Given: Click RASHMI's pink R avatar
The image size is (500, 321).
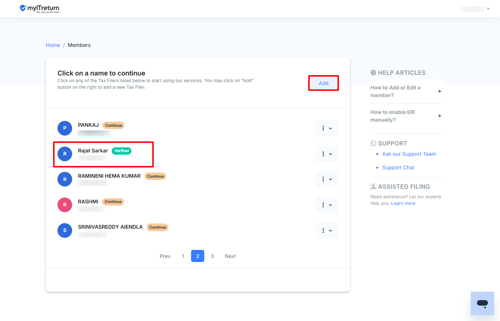Looking at the screenshot, I should tap(65, 205).
